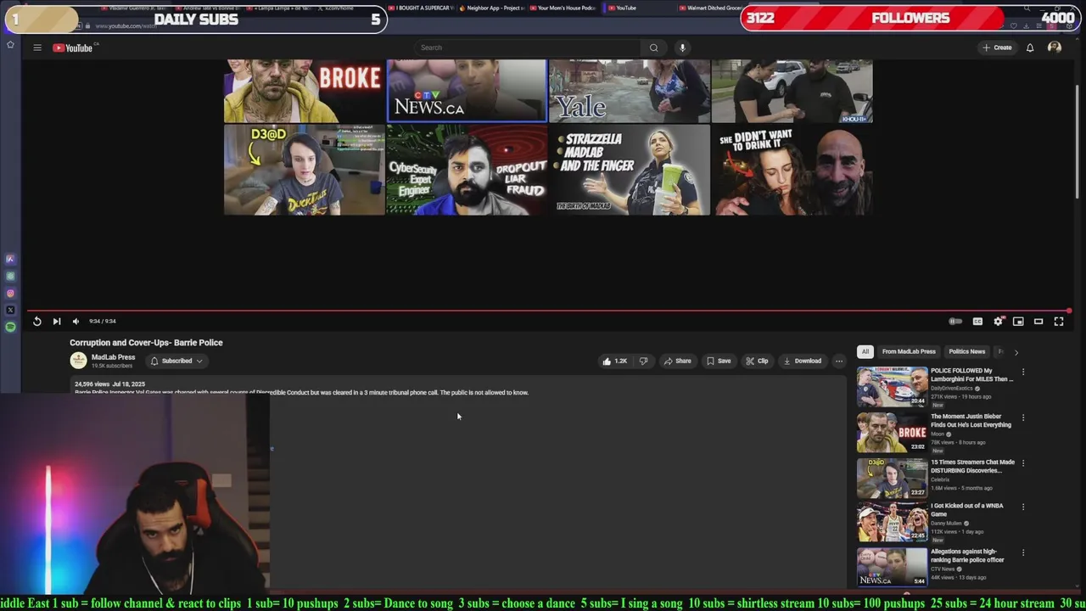
Task: Dislike the video
Action: [x=643, y=361]
